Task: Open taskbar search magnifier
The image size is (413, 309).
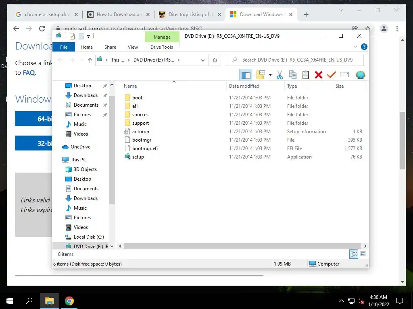Action: 29,301
